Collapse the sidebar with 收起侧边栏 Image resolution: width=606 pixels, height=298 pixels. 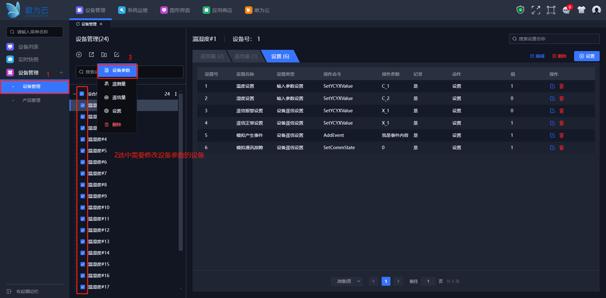coord(23,291)
